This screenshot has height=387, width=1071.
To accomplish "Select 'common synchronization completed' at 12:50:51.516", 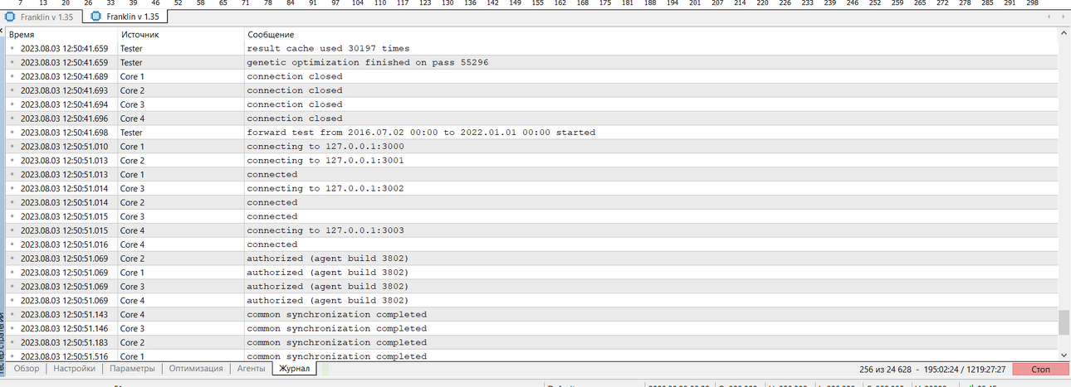I will click(337, 356).
